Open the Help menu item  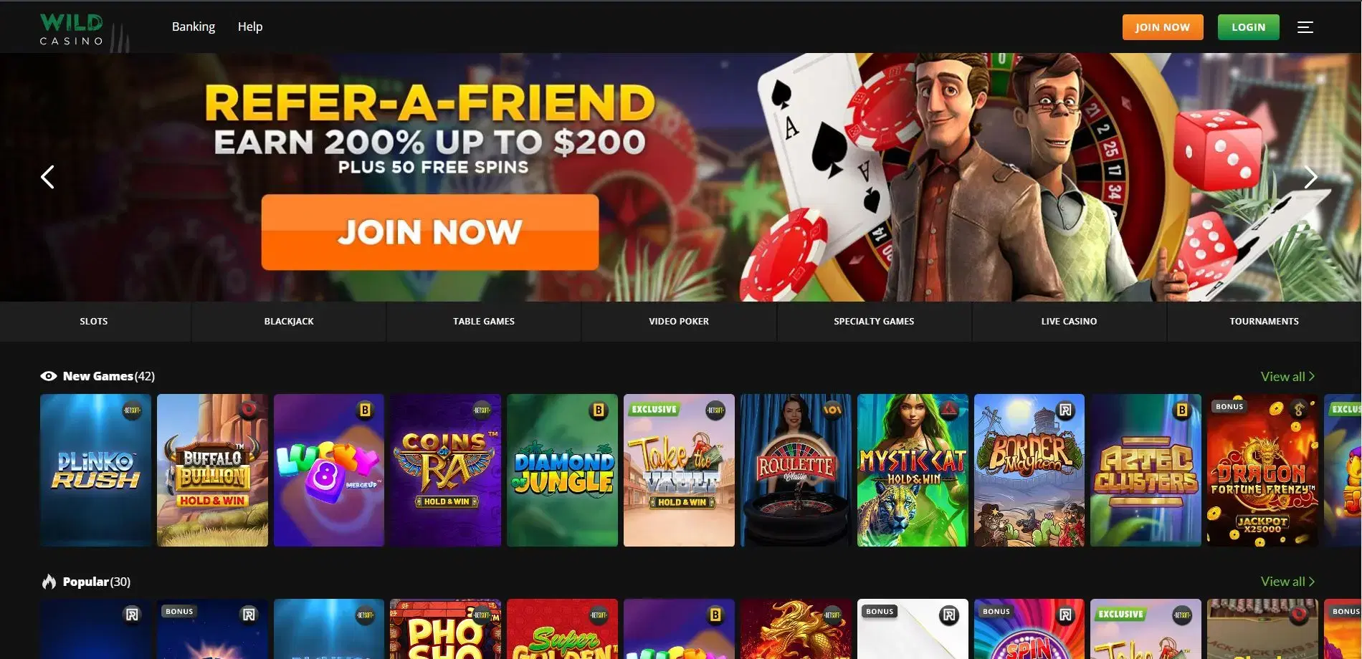pos(250,27)
